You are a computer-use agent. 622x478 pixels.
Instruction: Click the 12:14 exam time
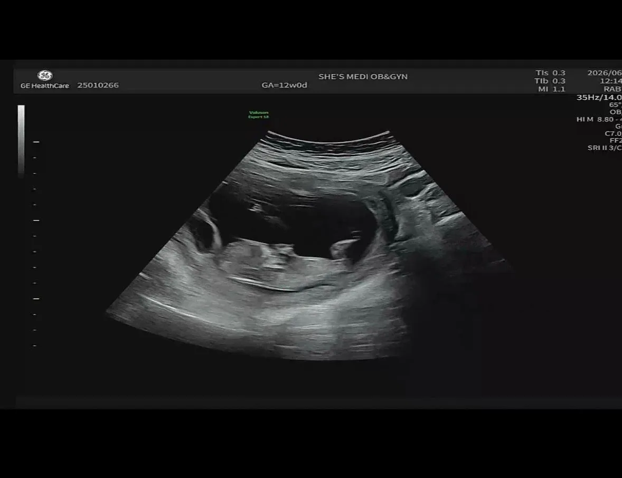(610, 81)
